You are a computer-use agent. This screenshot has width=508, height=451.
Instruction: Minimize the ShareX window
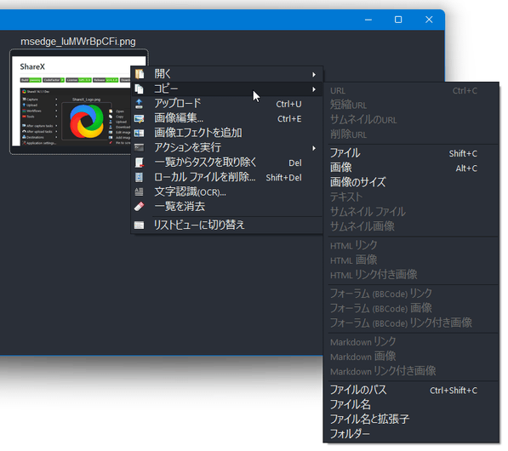coord(368,20)
